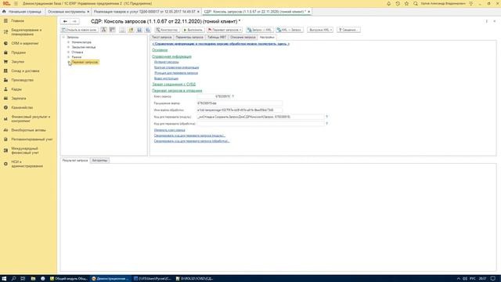Click help question mark beside Код для перехвата (обработка)

coord(326,124)
